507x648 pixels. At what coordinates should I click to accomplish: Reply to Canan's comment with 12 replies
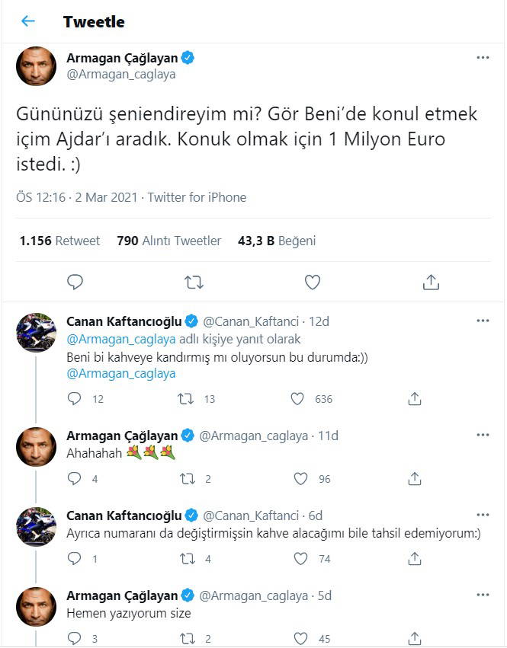tap(75, 399)
